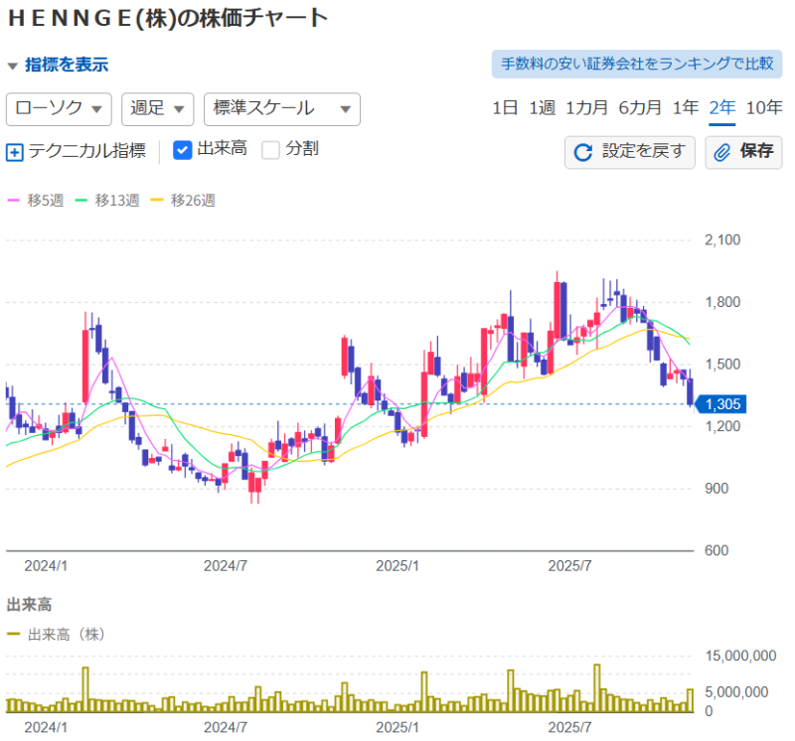Click the reset arrow icon in 設定を戻す

583,152
